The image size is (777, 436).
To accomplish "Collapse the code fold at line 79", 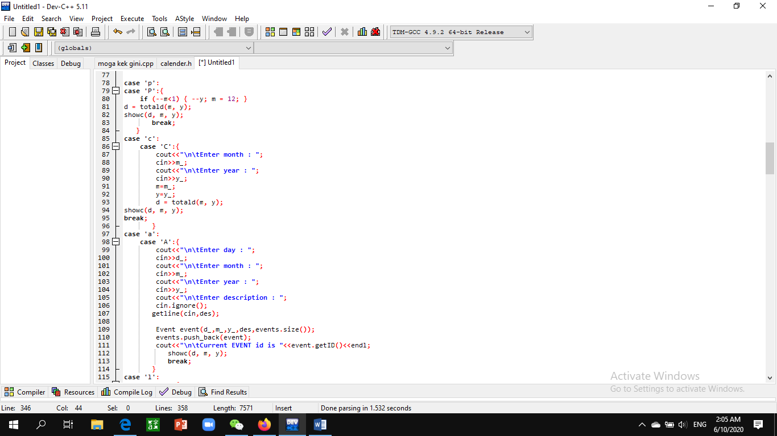I will (116, 91).
